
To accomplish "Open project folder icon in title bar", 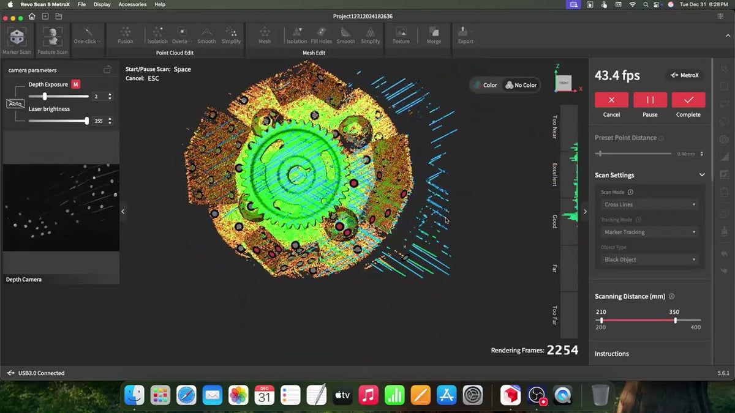I will (59, 16).
